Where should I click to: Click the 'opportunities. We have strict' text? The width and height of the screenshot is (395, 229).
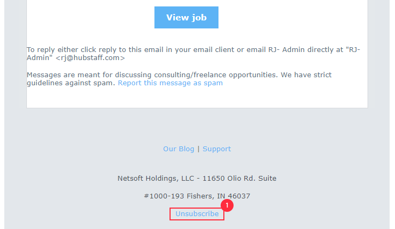click(x=280, y=75)
